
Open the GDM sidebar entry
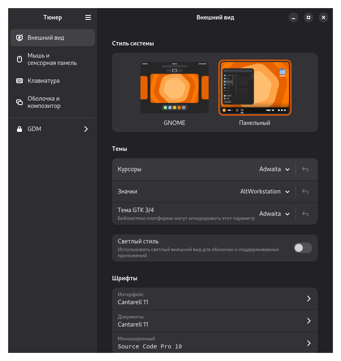(53, 129)
